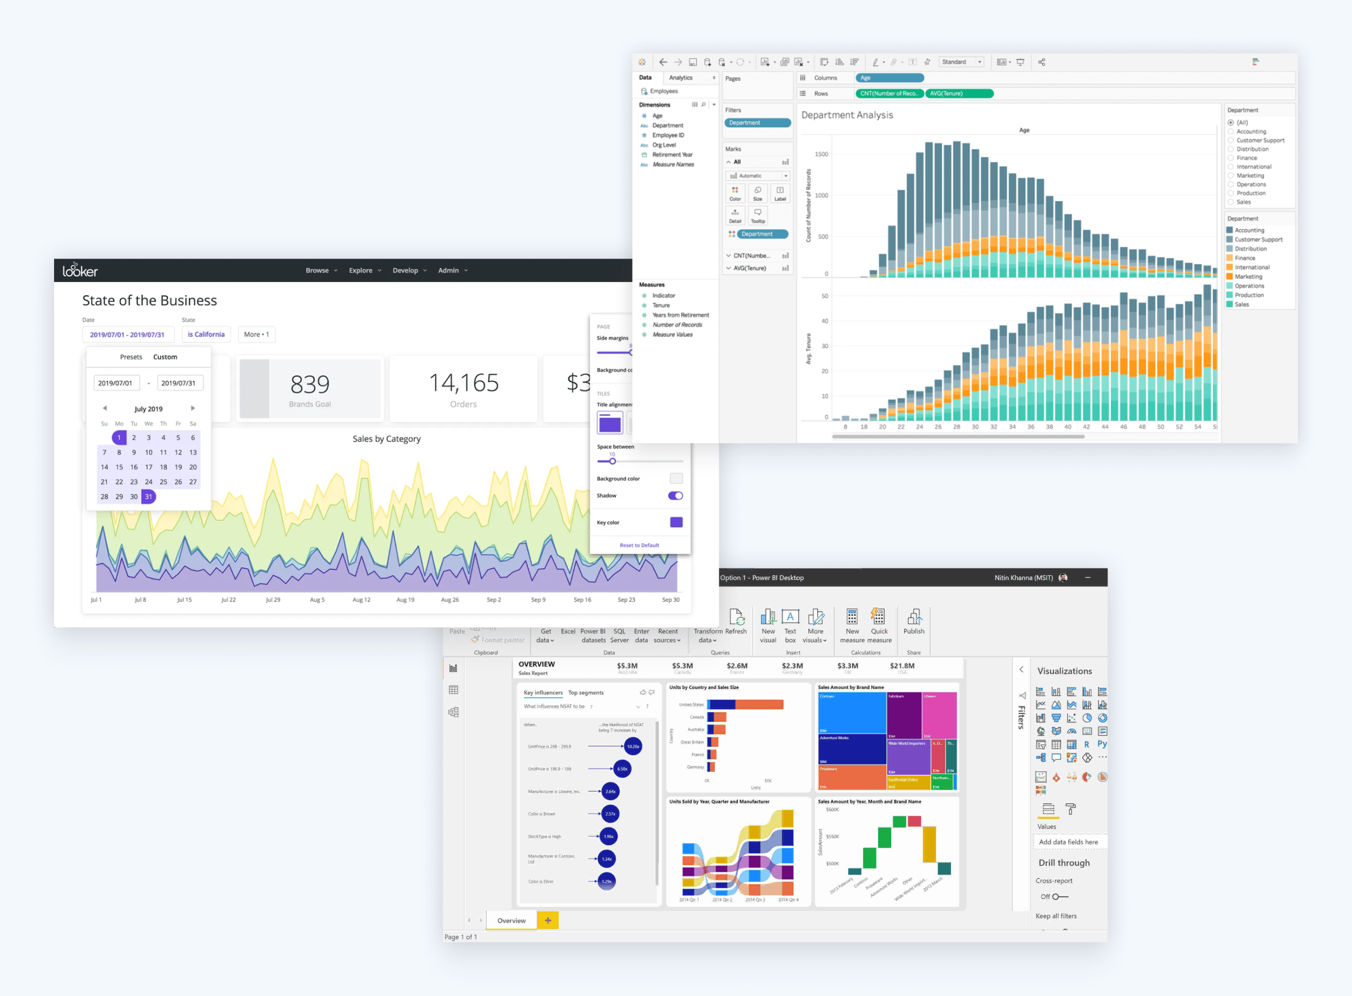This screenshot has width=1352, height=996.
Task: Open Power BI report view sidebar icon
Action: [x=453, y=668]
